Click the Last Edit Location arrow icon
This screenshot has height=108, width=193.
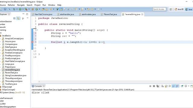pos(88,9)
